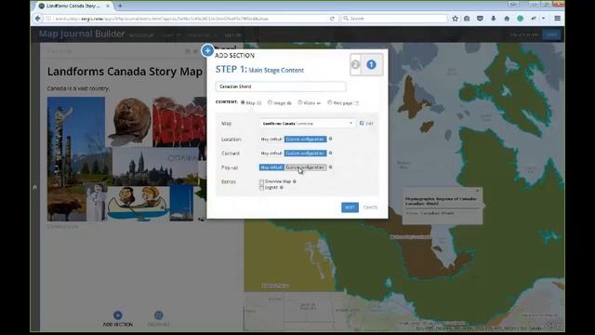Image resolution: width=595 pixels, height=335 pixels.
Task: Open the downloads arrow icon
Action: pyautogui.click(x=494, y=19)
